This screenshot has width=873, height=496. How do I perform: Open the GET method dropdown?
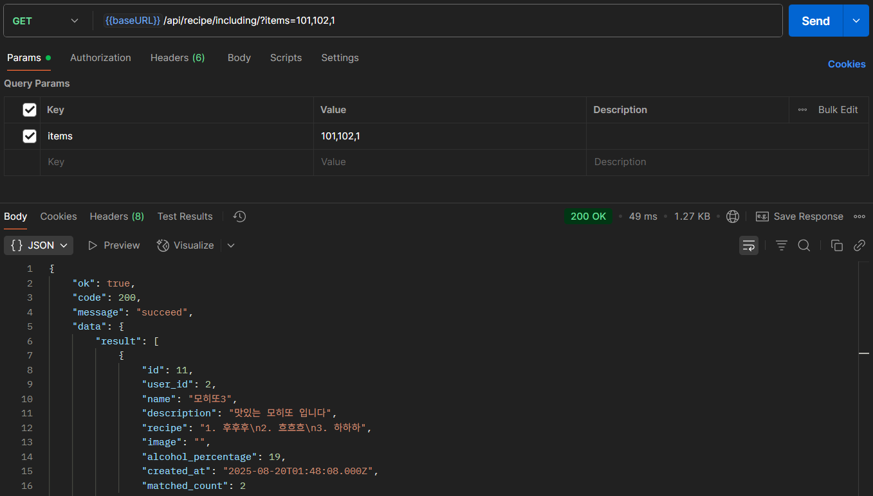[x=46, y=21]
